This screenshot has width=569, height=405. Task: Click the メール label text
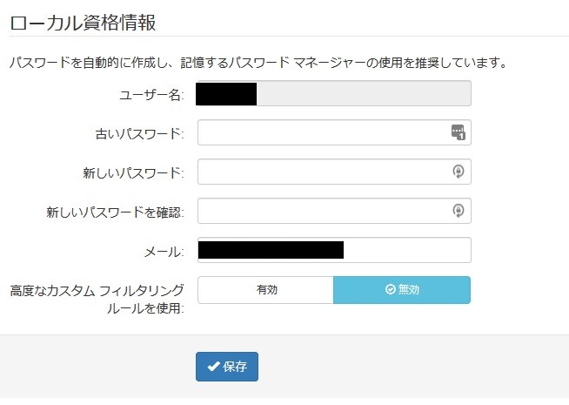[164, 252]
